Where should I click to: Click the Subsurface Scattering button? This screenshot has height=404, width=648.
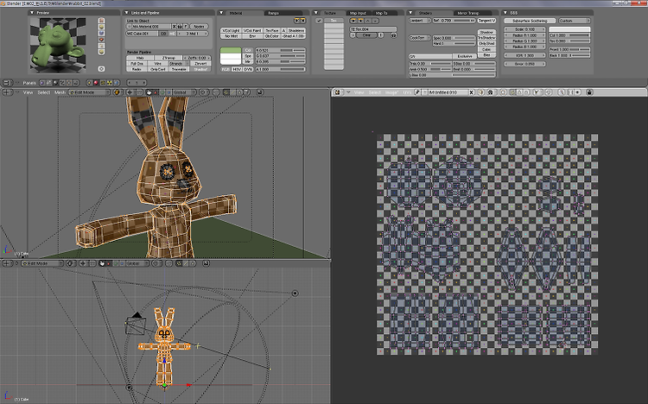[529, 20]
